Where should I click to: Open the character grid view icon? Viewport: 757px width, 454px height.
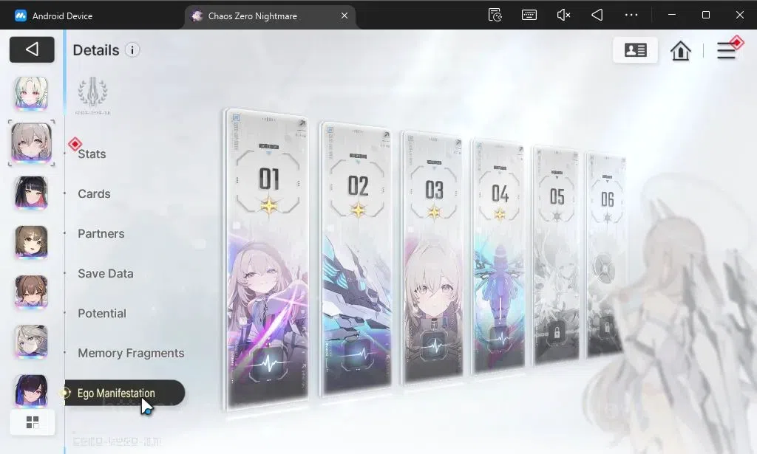33,422
